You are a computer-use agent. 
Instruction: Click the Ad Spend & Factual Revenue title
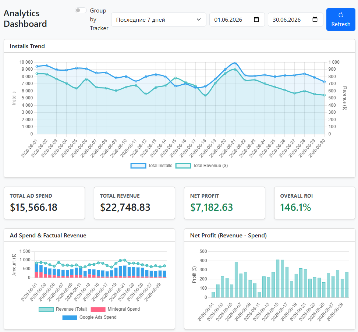48,236
